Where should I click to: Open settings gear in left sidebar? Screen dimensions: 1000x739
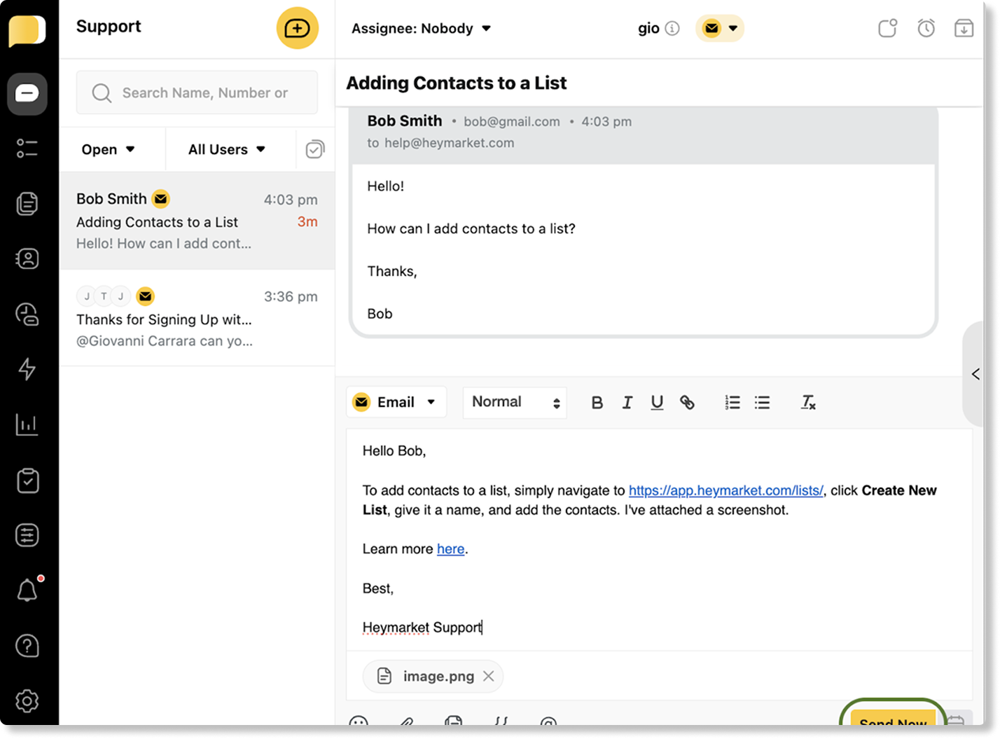pyautogui.click(x=27, y=700)
